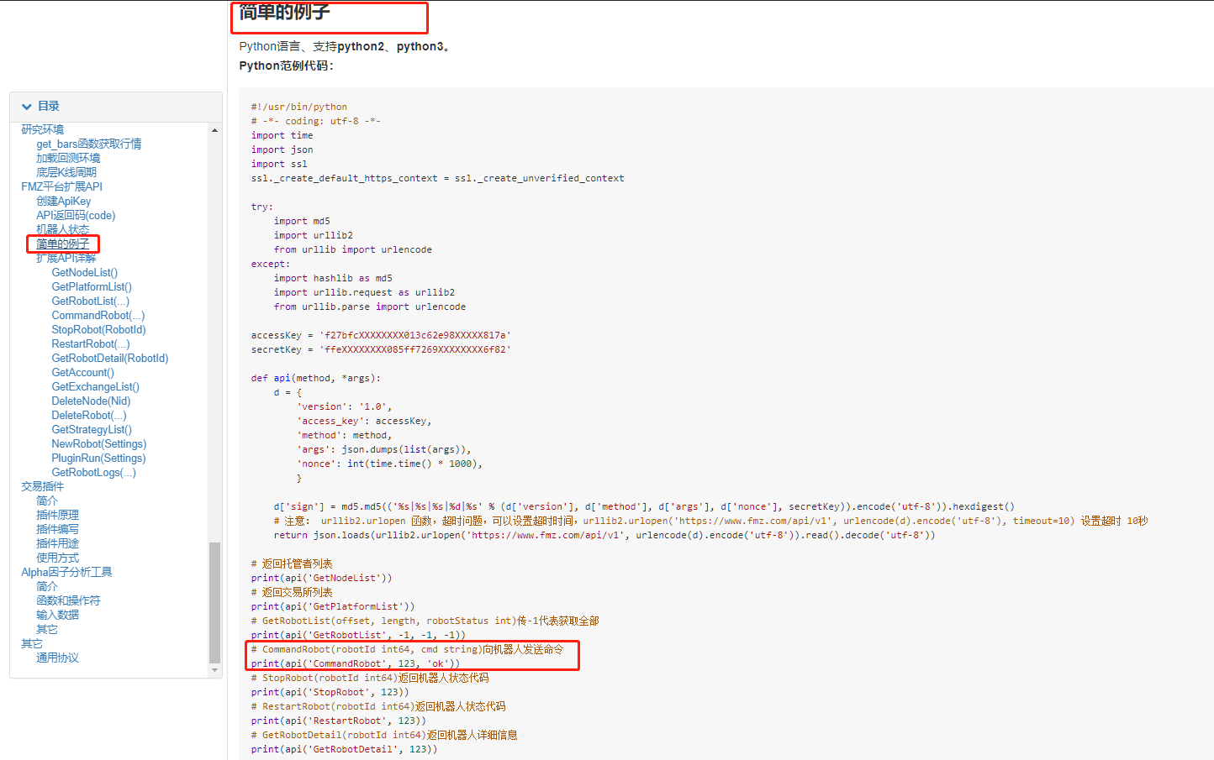Open 插件原理 entry
The height and width of the screenshot is (760, 1214).
[58, 515]
